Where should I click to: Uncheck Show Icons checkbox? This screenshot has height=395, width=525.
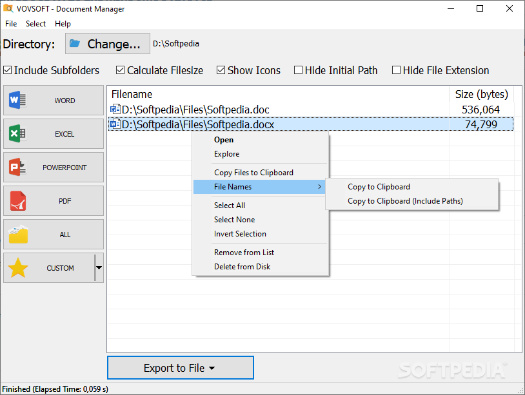(x=221, y=70)
